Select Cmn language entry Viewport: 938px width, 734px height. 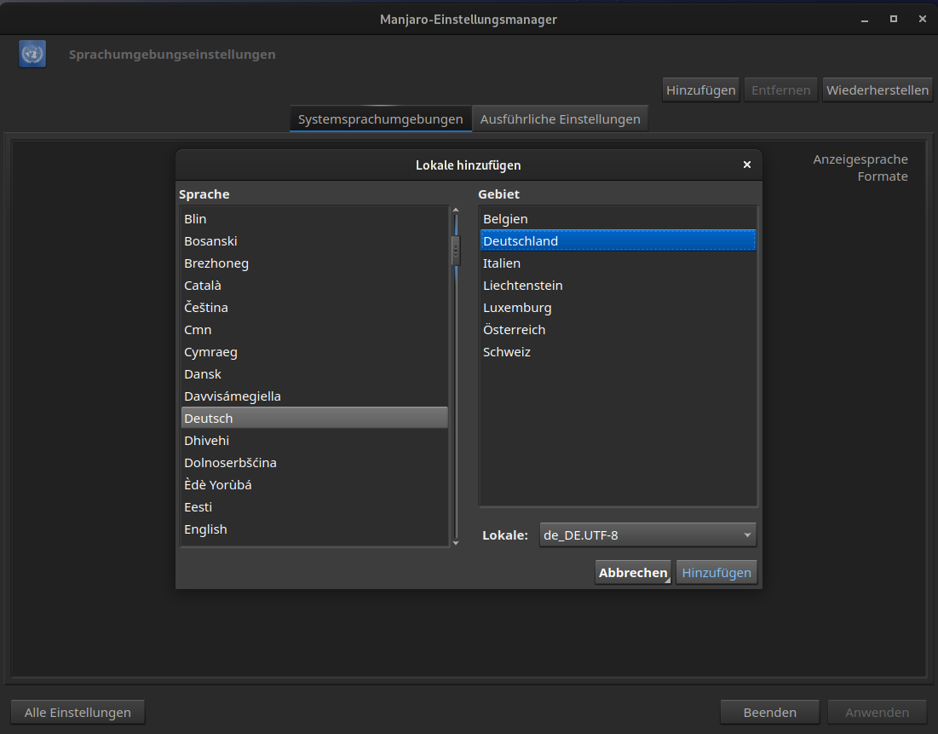pos(314,330)
